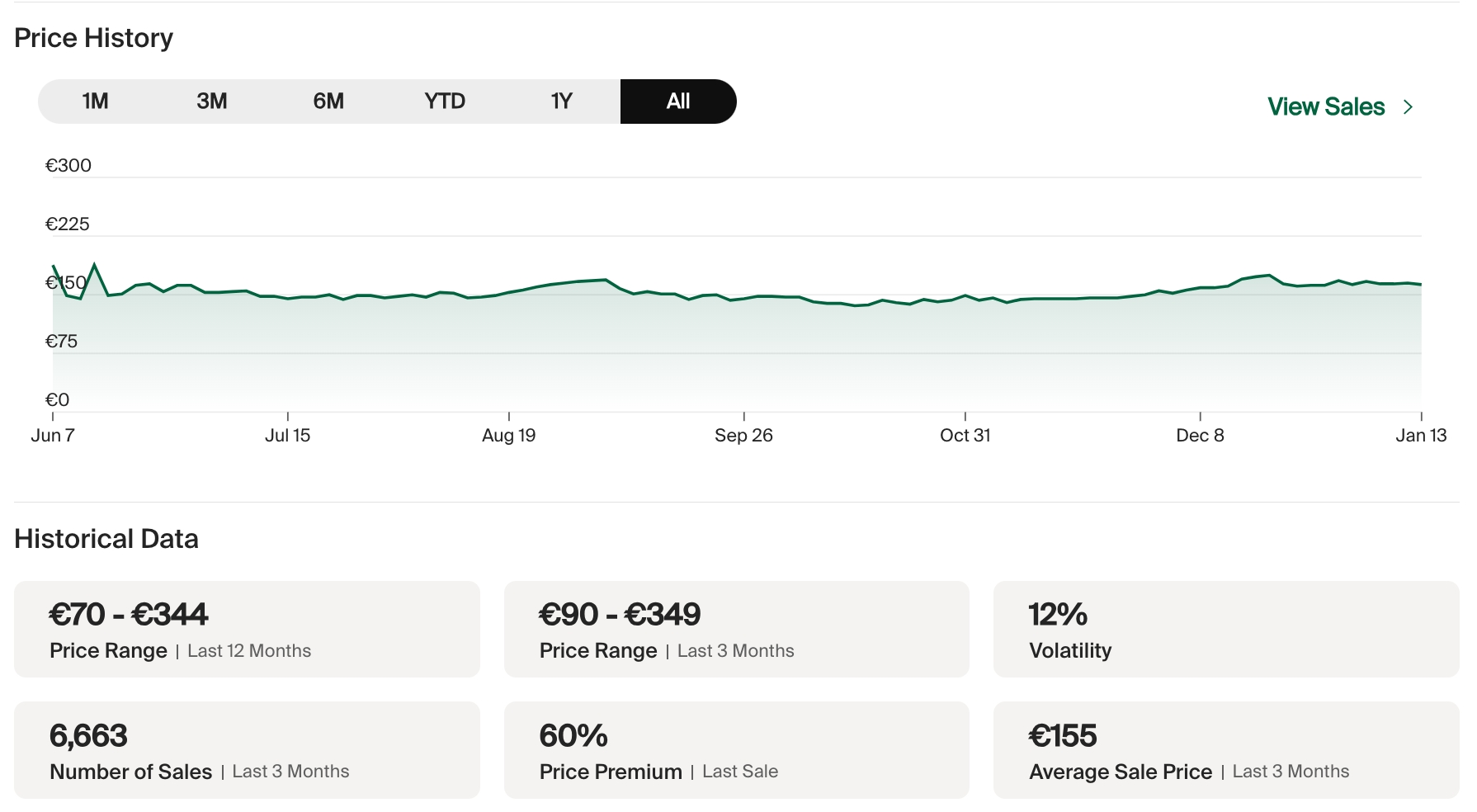The width and height of the screenshot is (1477, 812).
Task: Click the Dec 8 date marker
Action: coord(1200,435)
